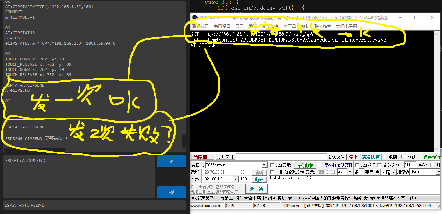Open the 端口号 TCPServer dropdown
Screen dimensions: 442x214
pyautogui.click(x=265, y=165)
